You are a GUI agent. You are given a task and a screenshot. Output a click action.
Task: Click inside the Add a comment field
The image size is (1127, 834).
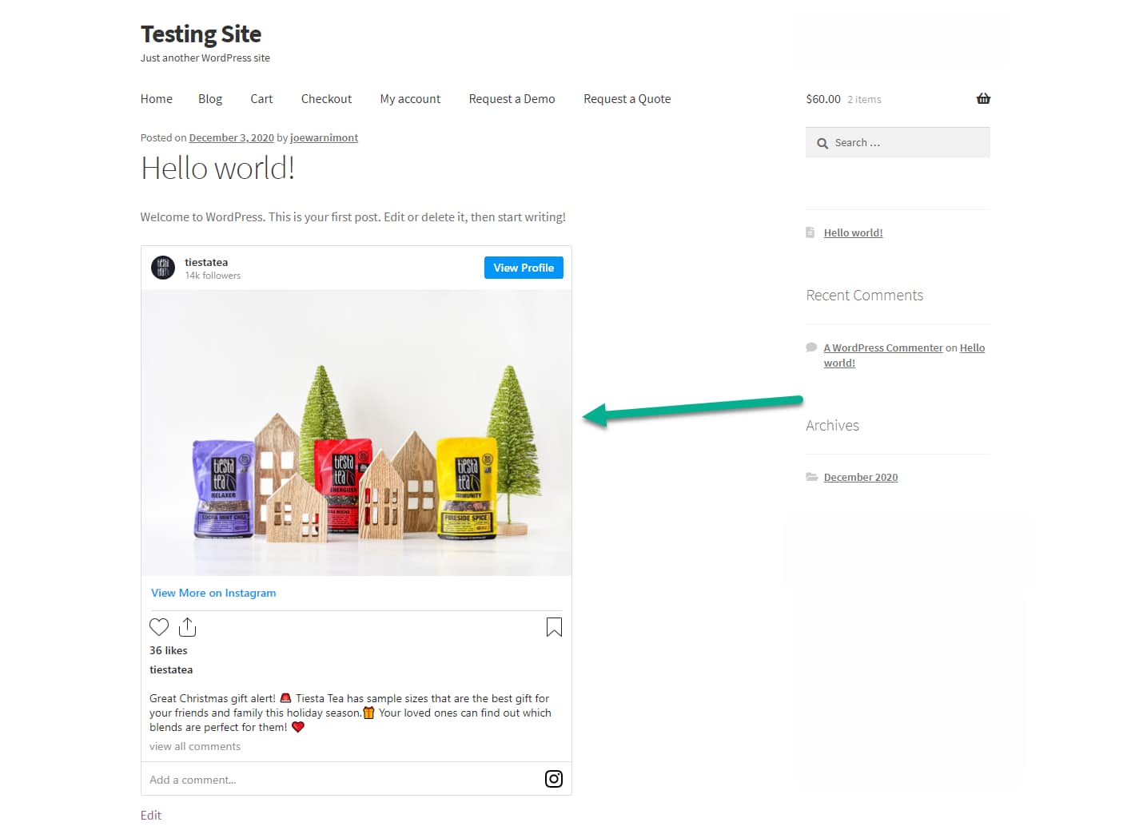click(240, 779)
